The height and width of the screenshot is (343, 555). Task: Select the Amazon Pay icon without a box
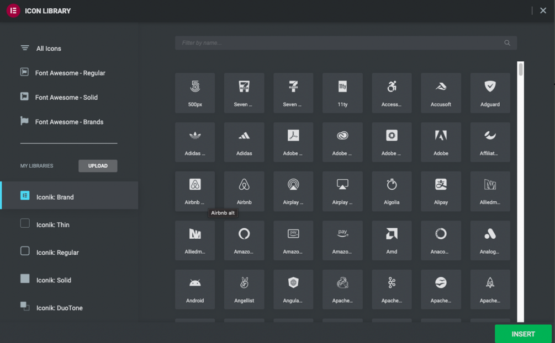[342, 240]
